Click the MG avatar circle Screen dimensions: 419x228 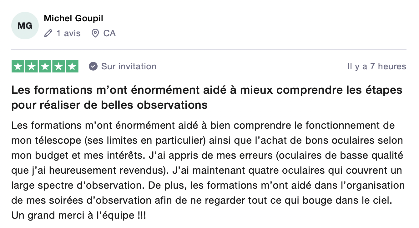[25, 26]
